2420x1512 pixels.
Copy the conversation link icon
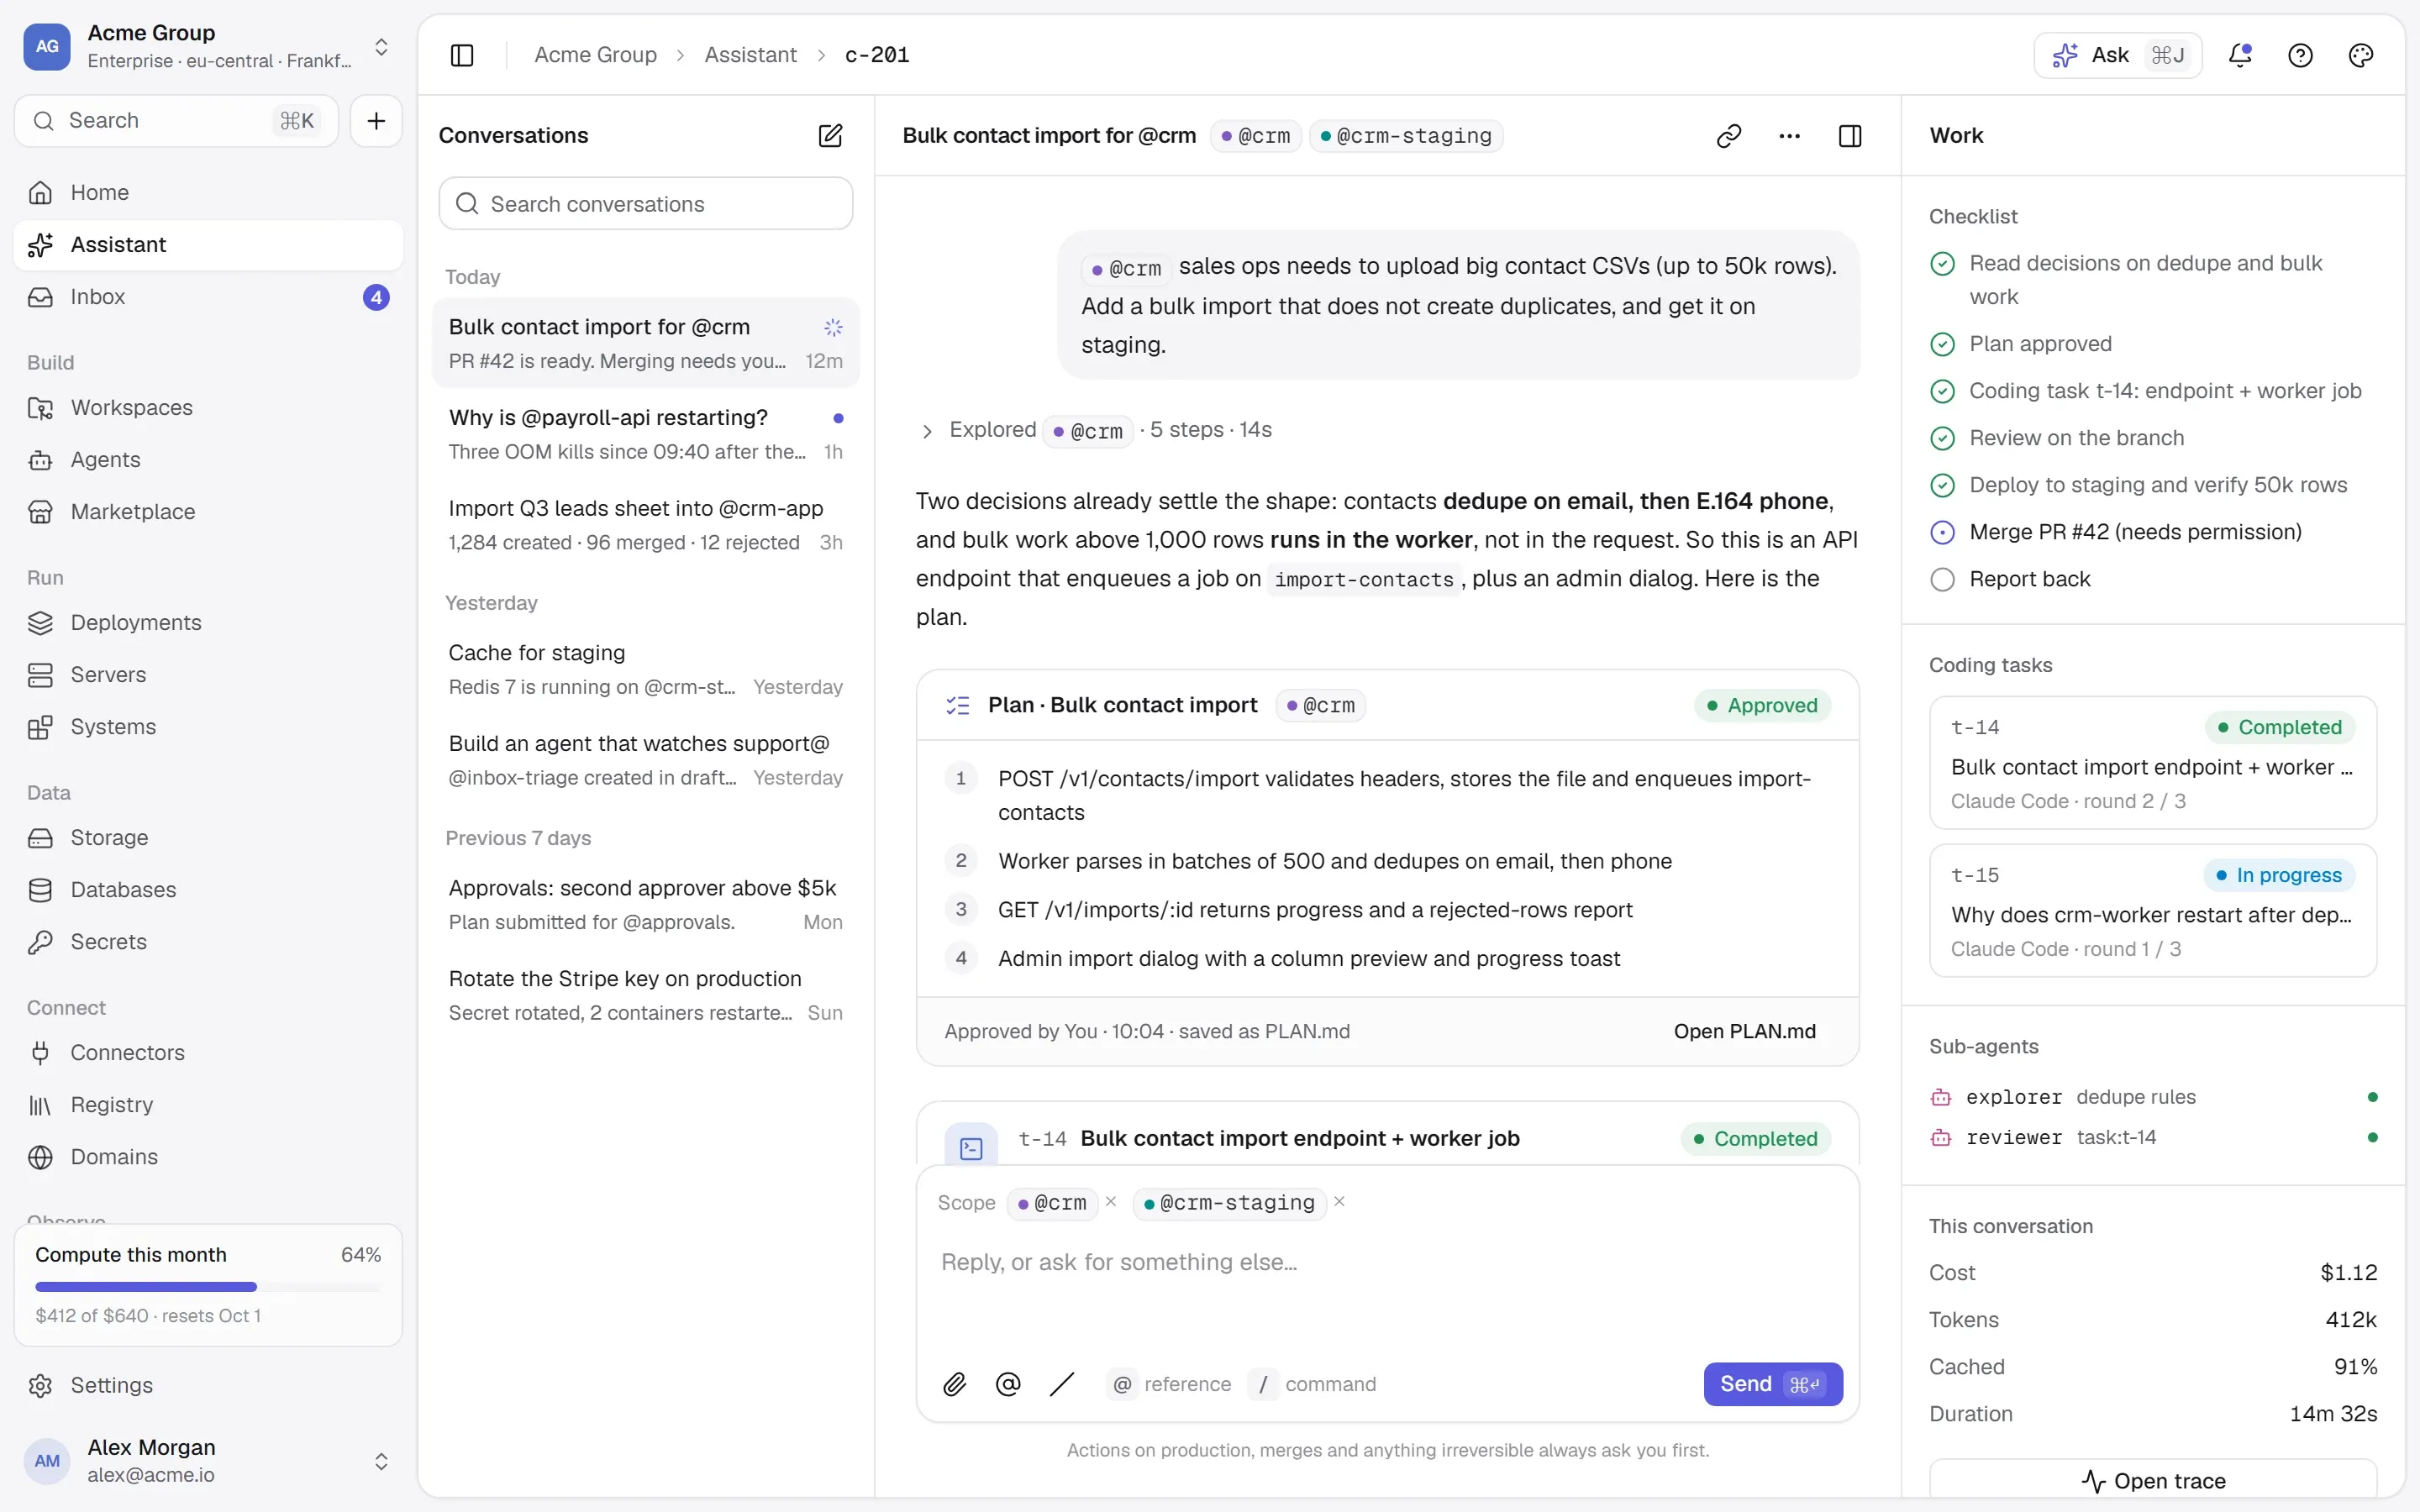tap(1729, 135)
